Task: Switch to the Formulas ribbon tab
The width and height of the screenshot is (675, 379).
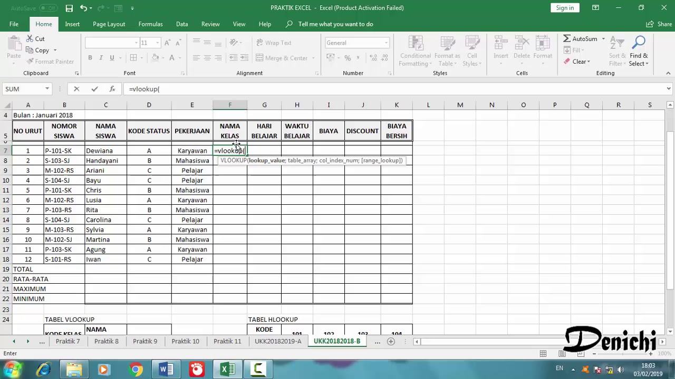Action: [x=150, y=24]
